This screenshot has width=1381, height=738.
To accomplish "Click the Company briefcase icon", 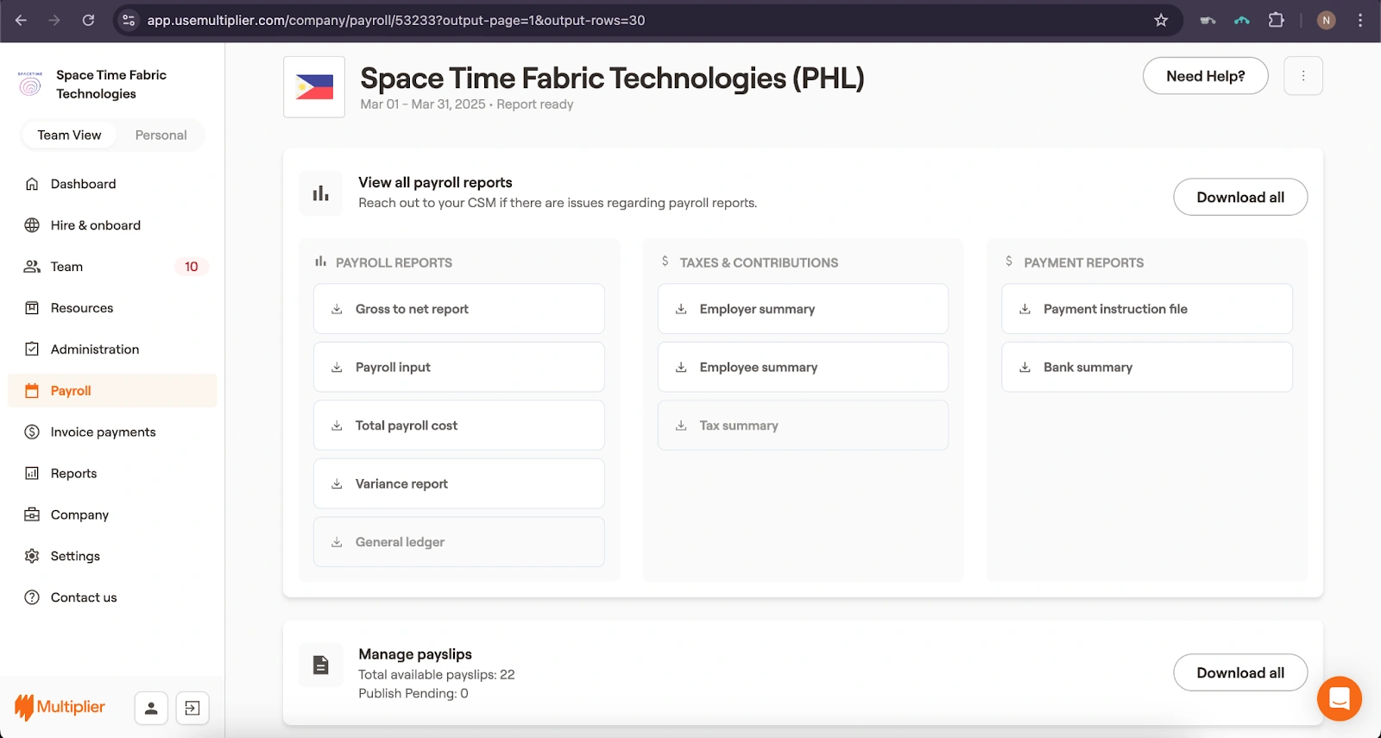I will click(x=32, y=514).
